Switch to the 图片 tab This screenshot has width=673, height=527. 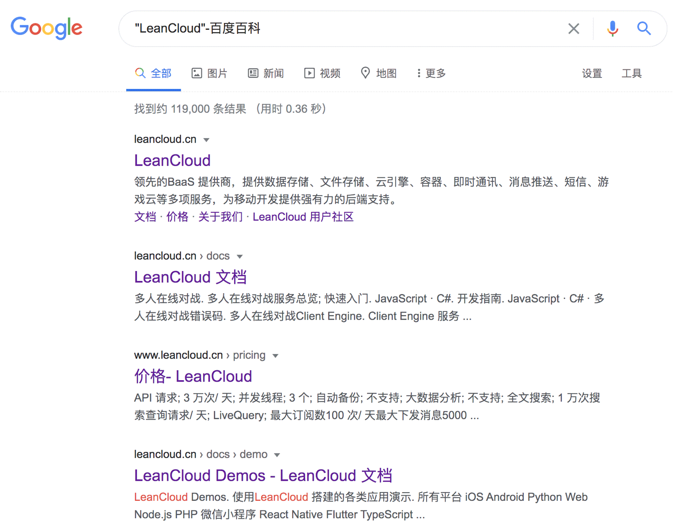209,73
